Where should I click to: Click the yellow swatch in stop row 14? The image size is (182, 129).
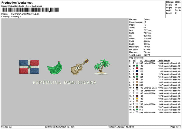pos(137,99)
